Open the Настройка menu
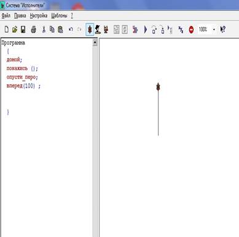This screenshot has height=237, width=239. (39, 16)
